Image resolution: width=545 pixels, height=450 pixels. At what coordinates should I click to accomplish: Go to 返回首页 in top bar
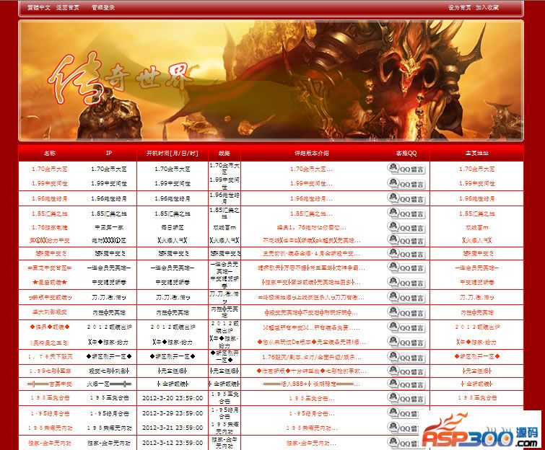(68, 7)
